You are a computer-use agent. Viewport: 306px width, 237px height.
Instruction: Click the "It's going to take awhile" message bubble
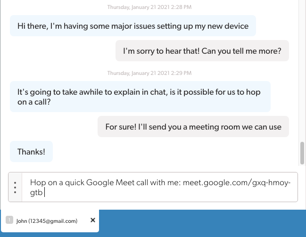140,97
